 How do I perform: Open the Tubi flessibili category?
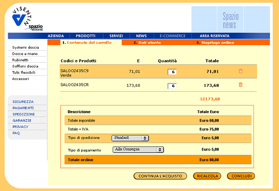(24, 72)
